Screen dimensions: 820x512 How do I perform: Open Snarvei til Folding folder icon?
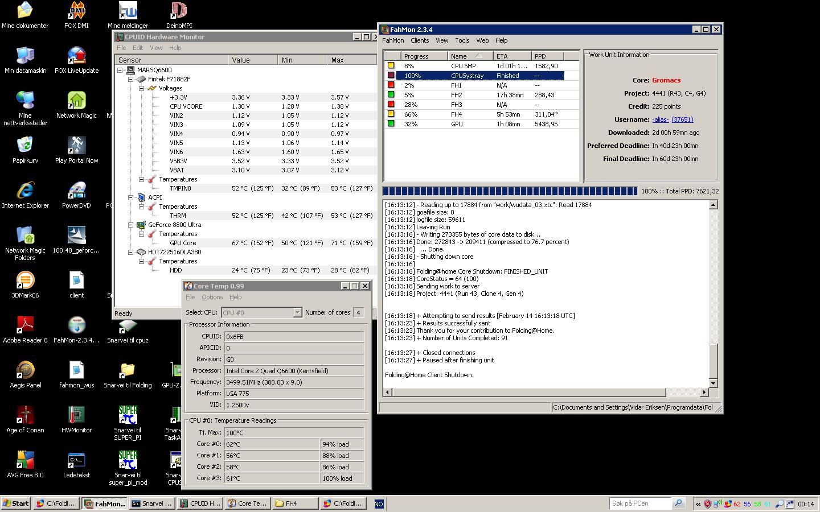click(128, 375)
